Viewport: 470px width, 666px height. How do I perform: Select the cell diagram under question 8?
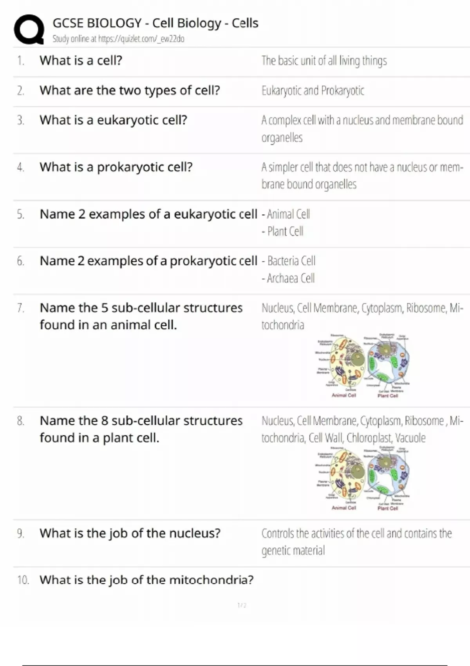point(363,479)
